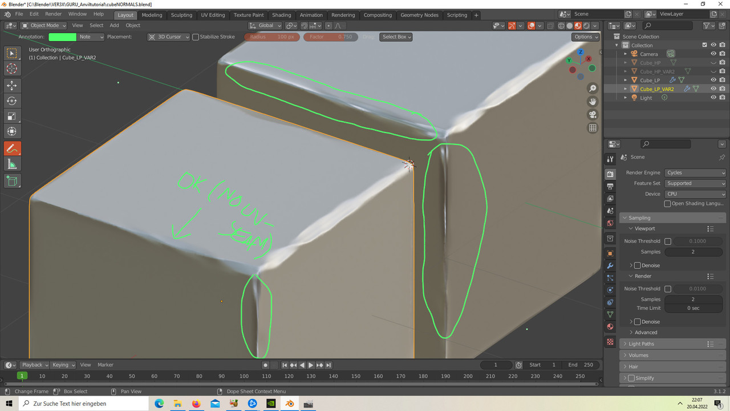Enable the Stabilize Stroke checkbox
730x411 pixels.
tap(196, 37)
